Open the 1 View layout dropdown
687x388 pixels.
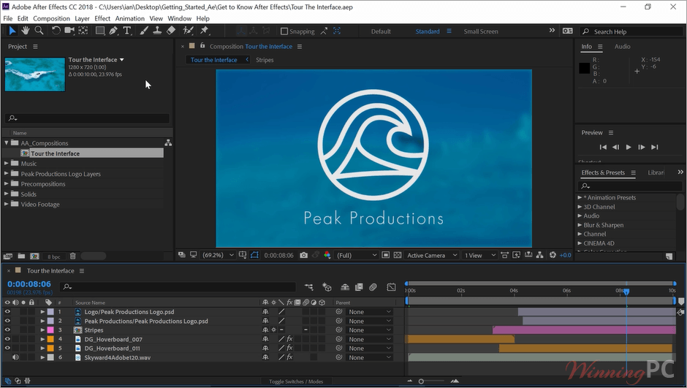479,255
